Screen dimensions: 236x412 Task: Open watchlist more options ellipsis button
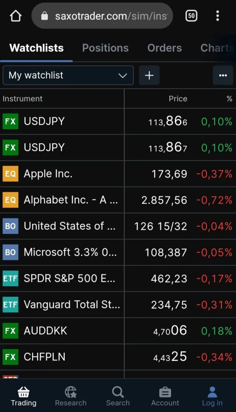223,75
